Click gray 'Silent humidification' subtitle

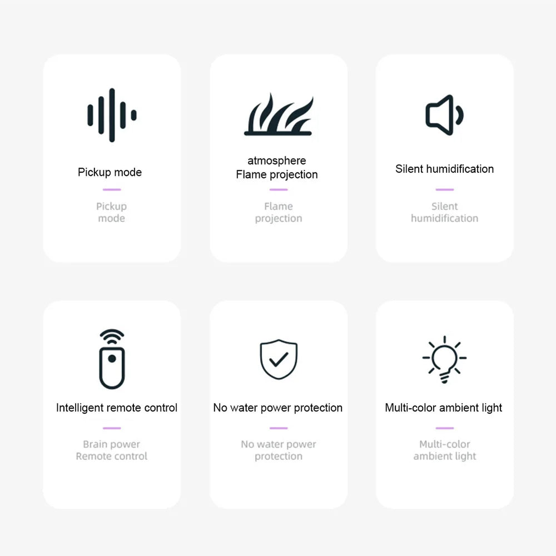click(x=445, y=212)
